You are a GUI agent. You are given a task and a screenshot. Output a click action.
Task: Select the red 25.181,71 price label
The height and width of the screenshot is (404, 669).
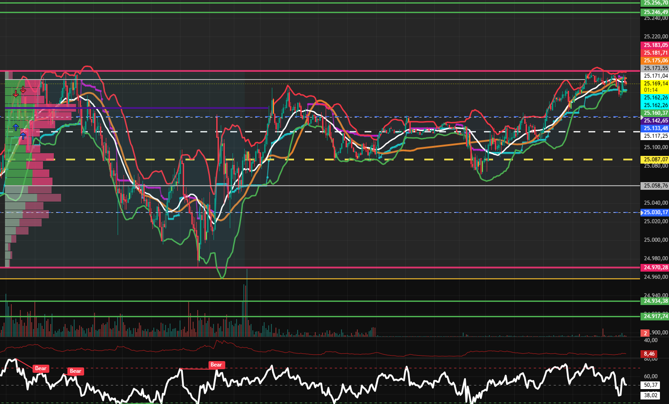[x=655, y=53]
